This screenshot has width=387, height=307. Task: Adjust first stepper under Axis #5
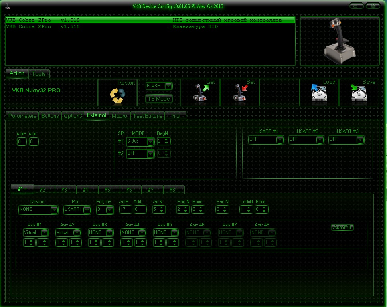(x=159, y=243)
